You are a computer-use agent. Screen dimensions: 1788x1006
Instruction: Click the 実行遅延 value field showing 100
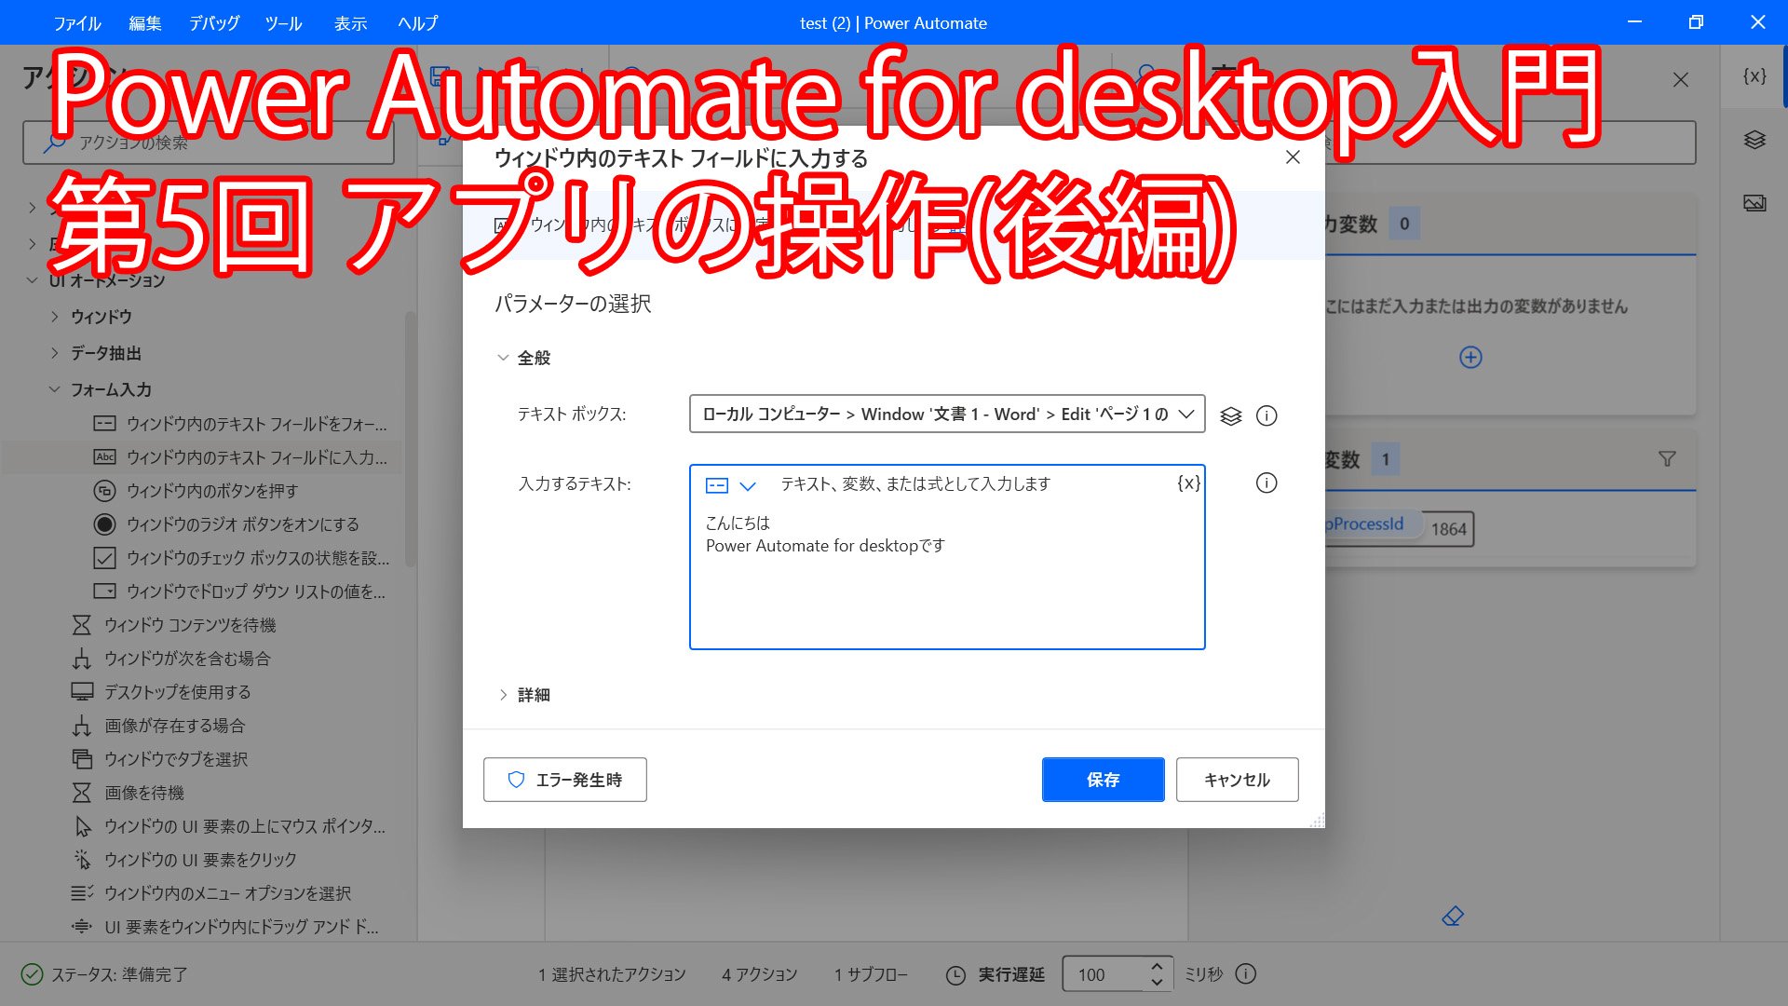tap(1105, 974)
